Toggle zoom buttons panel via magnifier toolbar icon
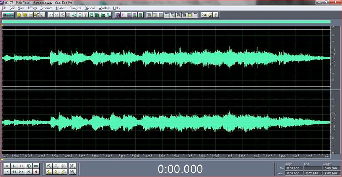Viewport: 342px width, 177px height. pos(172,15)
